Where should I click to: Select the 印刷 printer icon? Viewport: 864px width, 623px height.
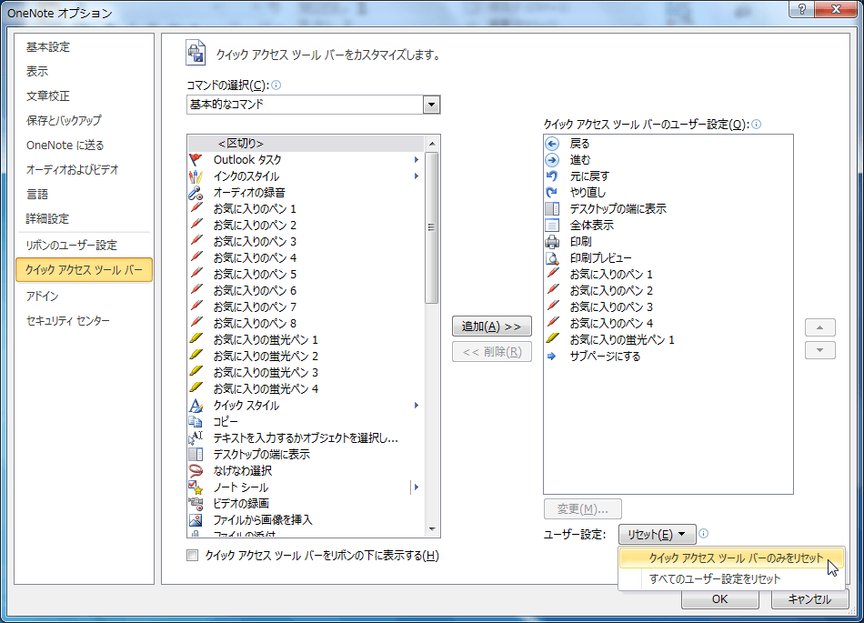tap(552, 242)
